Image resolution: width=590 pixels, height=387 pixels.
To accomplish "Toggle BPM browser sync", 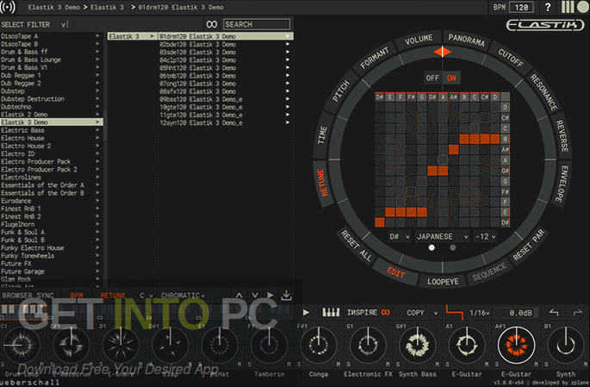I will 77,296.
